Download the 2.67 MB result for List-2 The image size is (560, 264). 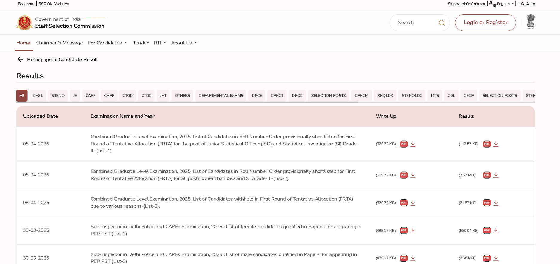pyautogui.click(x=496, y=175)
